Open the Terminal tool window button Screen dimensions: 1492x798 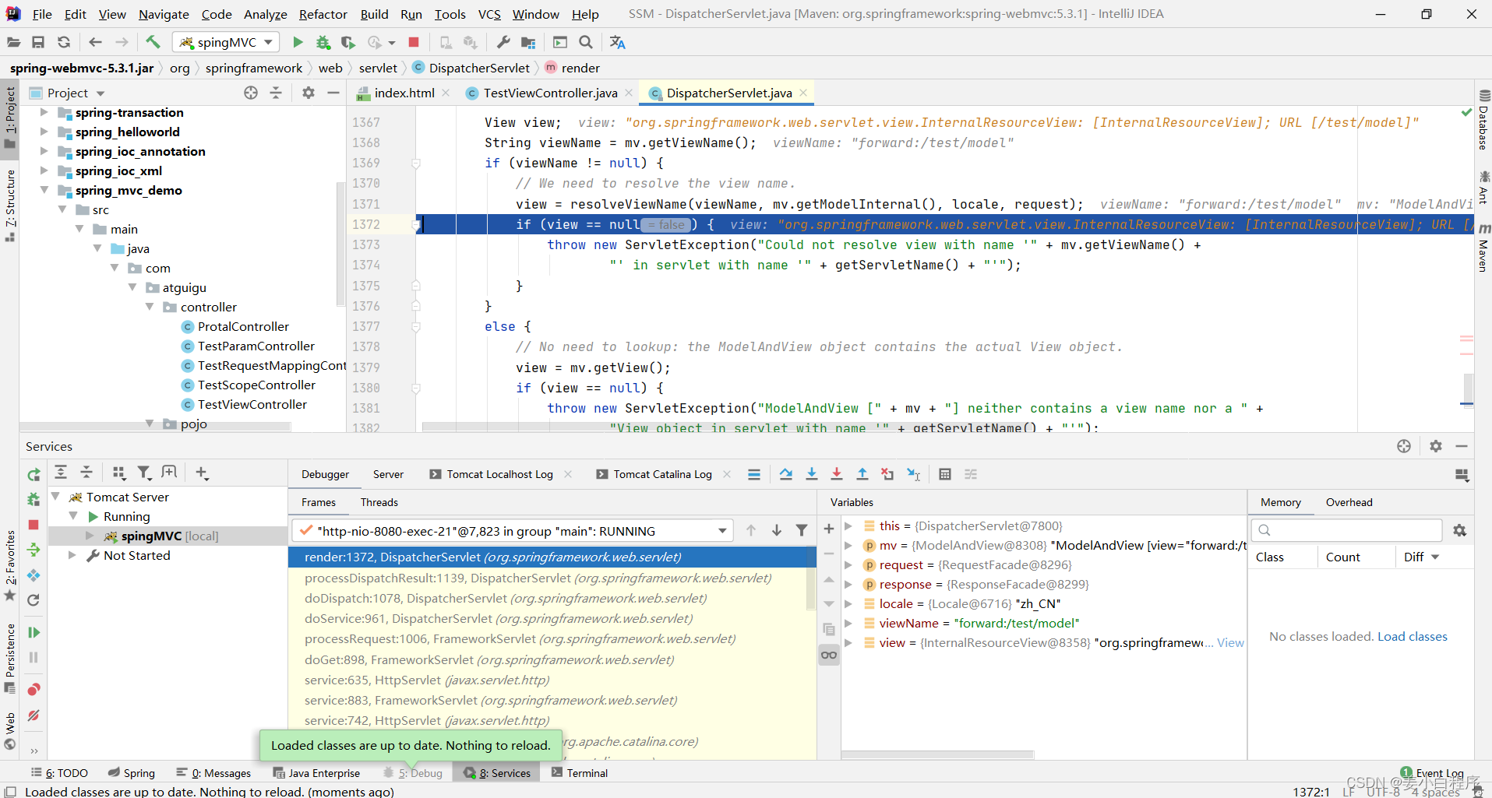579,773
